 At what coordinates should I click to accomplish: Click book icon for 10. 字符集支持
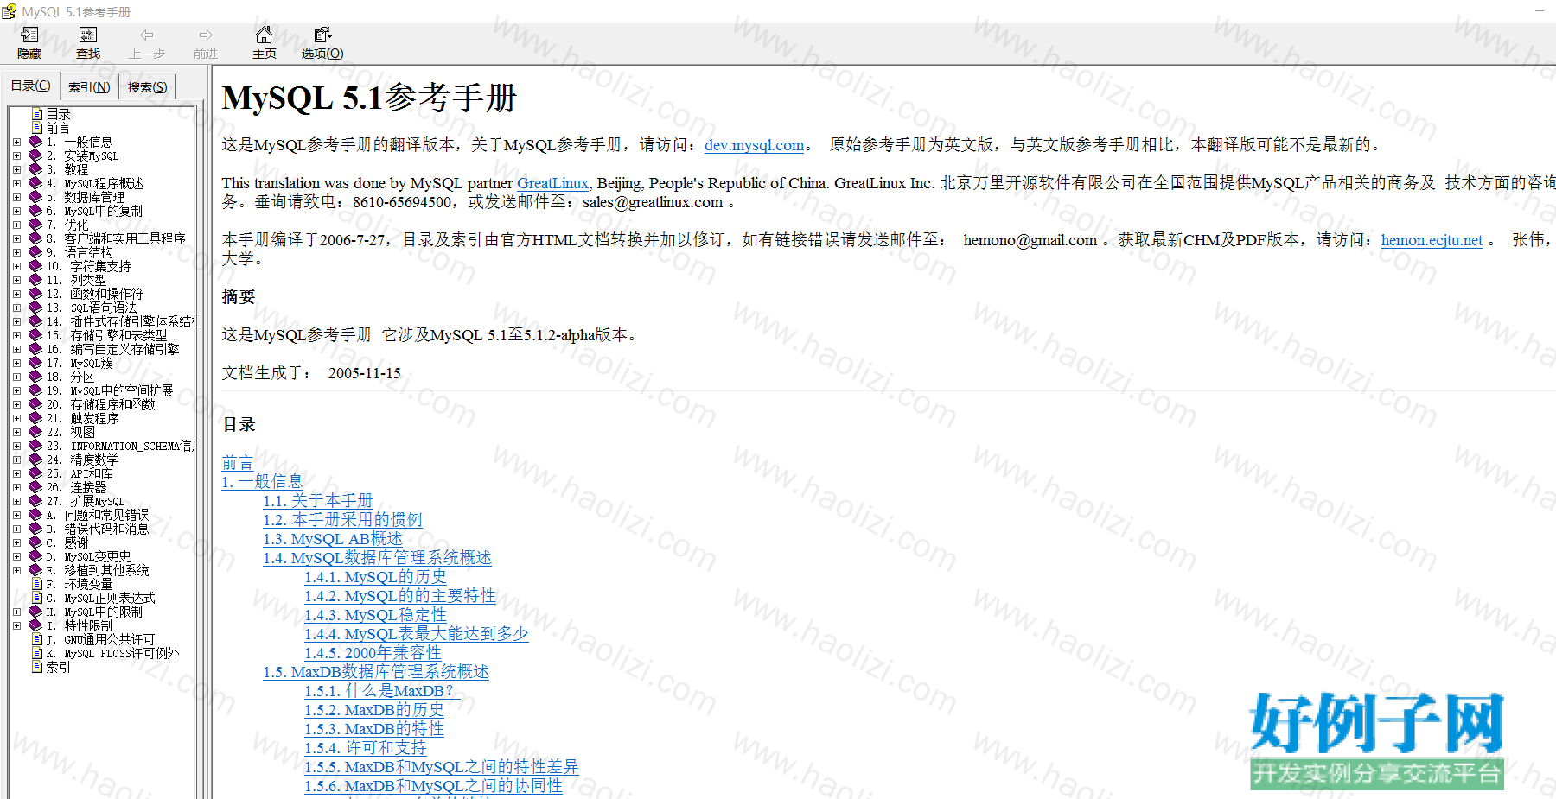[35, 266]
